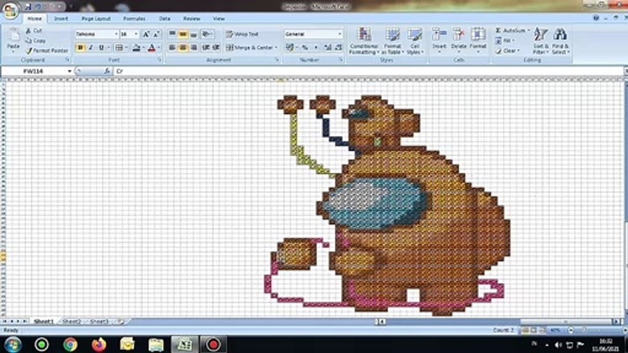Open the Orientation dropdown

point(208,34)
